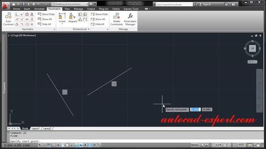Open the Workspace Switching gear menu
Screen dimensions: 266x149
pos(235,145)
